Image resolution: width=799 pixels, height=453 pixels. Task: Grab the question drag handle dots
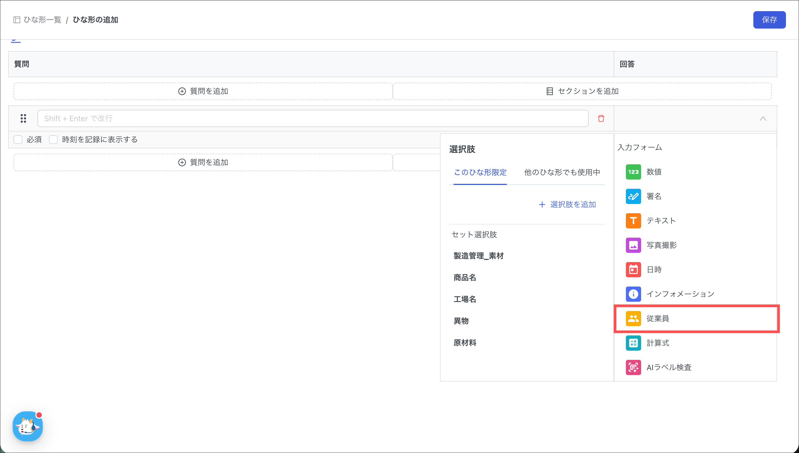click(23, 118)
